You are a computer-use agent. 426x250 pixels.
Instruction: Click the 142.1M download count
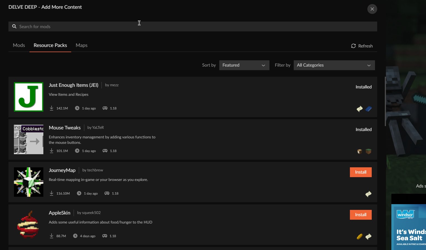(x=62, y=108)
